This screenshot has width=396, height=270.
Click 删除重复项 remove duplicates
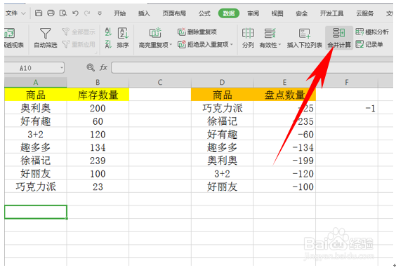coord(197,32)
